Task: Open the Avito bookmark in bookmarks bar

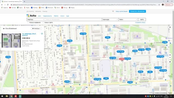Action: click(x=57, y=8)
